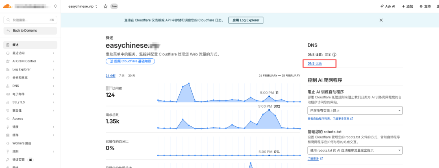Go Back to Domains
Viewport: 439px width, 168px height.
tap(30, 31)
